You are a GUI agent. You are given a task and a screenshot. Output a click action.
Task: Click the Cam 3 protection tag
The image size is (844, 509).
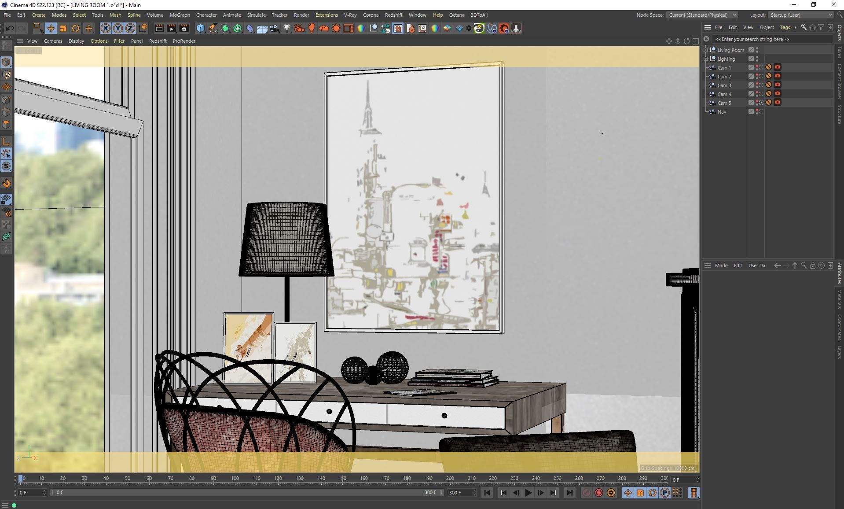(769, 85)
